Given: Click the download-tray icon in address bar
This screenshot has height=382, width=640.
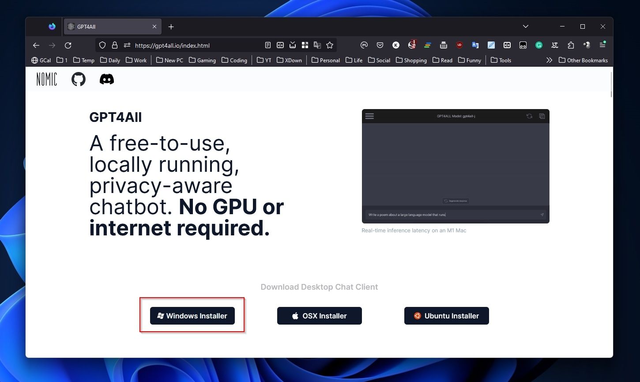Looking at the screenshot, I should click(292, 45).
